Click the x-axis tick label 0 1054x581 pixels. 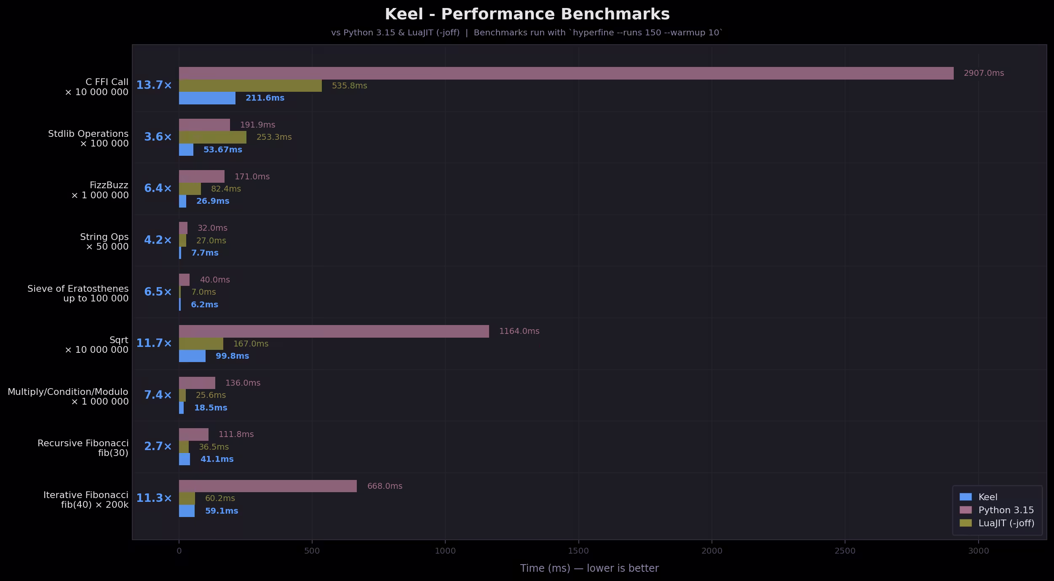pos(179,551)
